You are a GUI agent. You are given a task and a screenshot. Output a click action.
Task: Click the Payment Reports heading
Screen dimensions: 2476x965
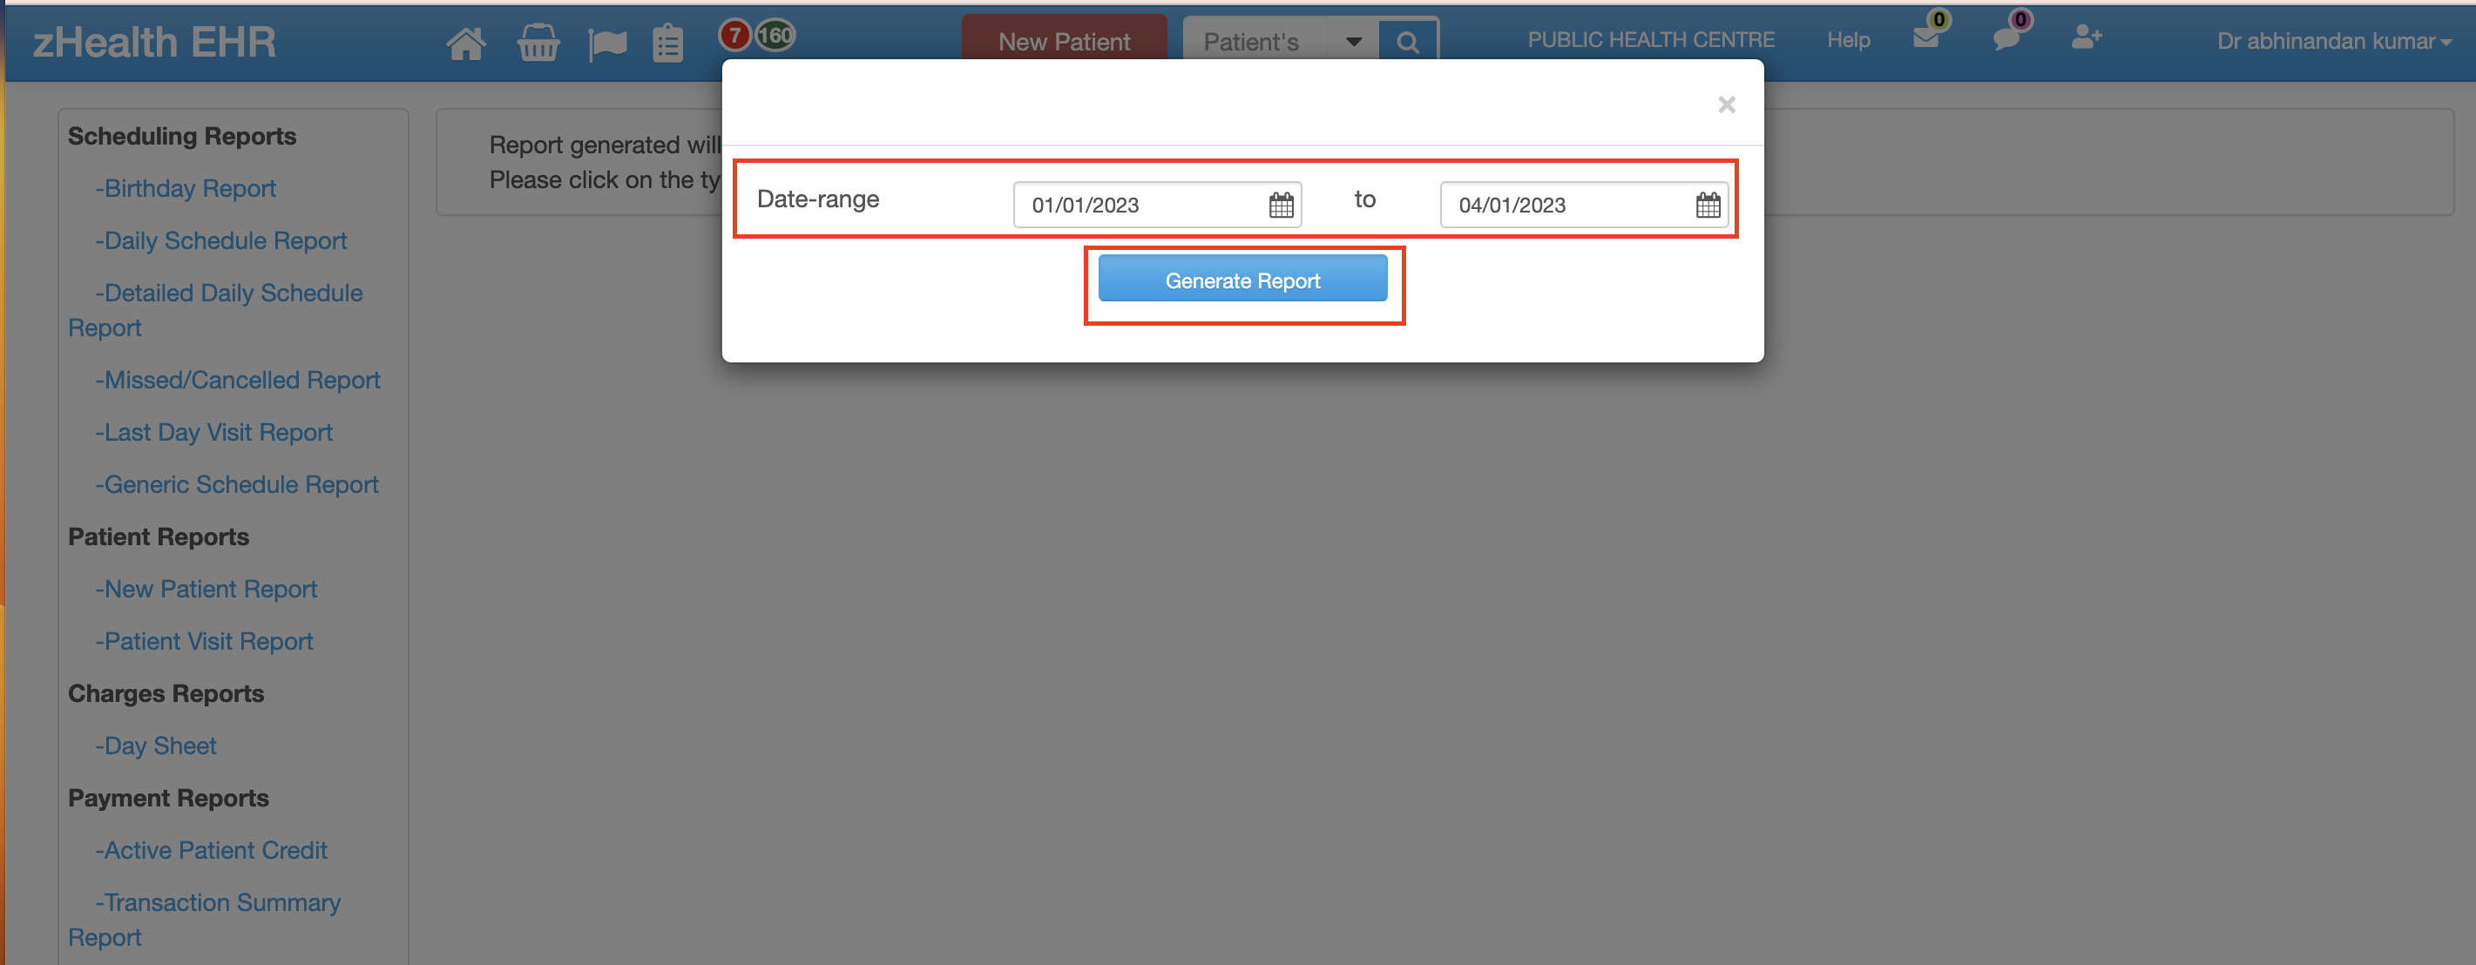(x=168, y=799)
